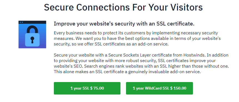
Task: Click the sentence beginning This alone makes
Action: pyautogui.click(x=127, y=72)
